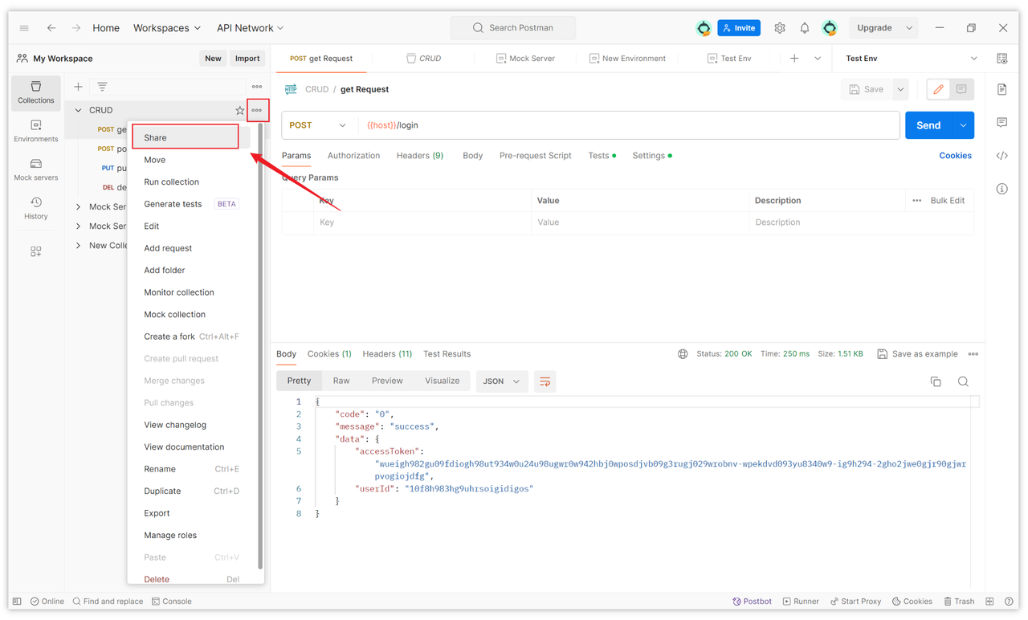Open the notifications bell
Viewport: 1028px width, 620px height.
(805, 28)
